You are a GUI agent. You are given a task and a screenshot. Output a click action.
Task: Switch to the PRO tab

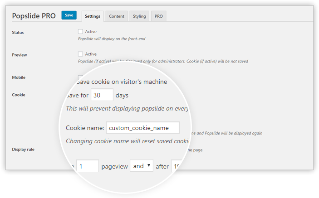point(159,16)
